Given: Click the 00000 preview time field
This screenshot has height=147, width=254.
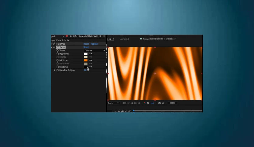Looking at the screenshot, I should pyautogui.click(x=172, y=103).
